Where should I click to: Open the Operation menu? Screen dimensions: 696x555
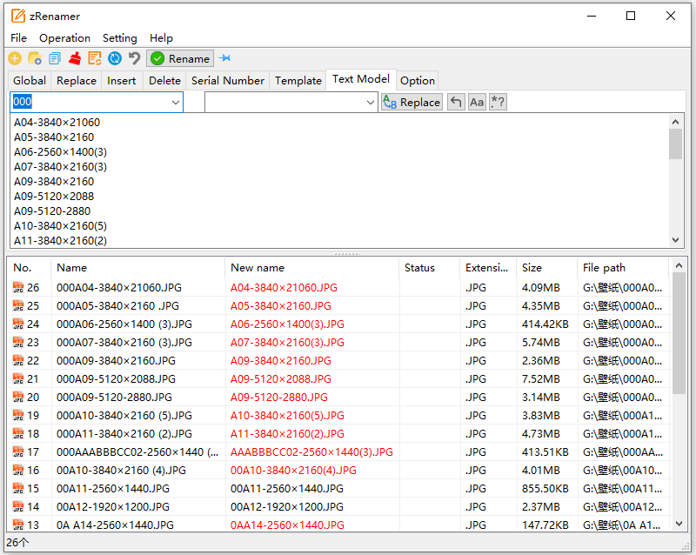(x=64, y=38)
